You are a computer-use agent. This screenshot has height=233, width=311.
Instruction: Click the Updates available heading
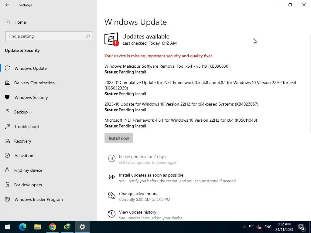(146, 36)
